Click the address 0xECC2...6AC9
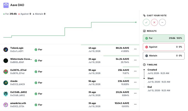The width and height of the screenshot is (188, 111). pyautogui.click(x=17, y=84)
